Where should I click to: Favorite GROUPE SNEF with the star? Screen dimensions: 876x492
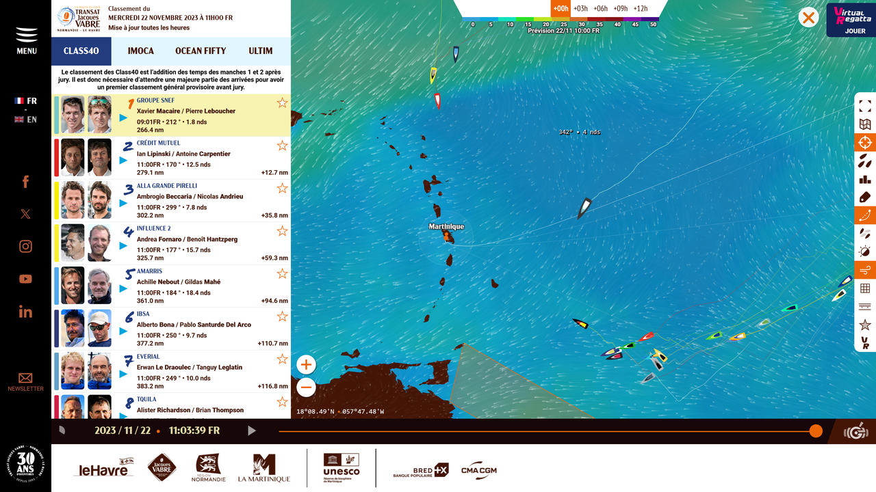click(x=282, y=102)
